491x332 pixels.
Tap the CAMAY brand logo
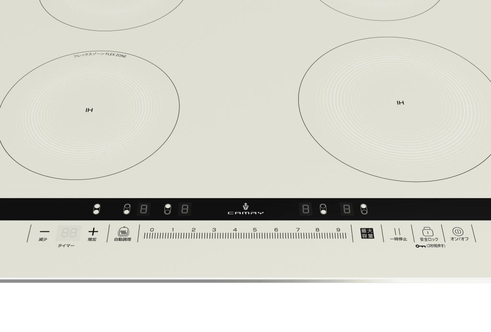[246, 209]
